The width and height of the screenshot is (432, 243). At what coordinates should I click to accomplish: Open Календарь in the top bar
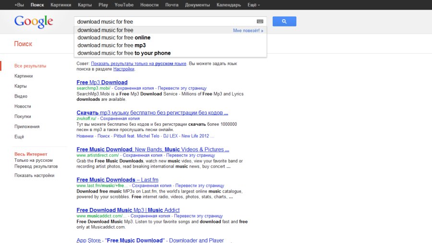(x=228, y=5)
